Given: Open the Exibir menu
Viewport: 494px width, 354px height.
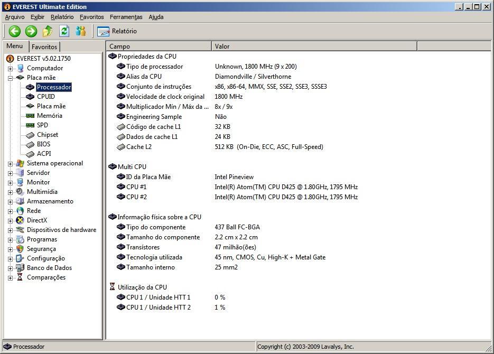Looking at the screenshot, I should tap(37, 17).
